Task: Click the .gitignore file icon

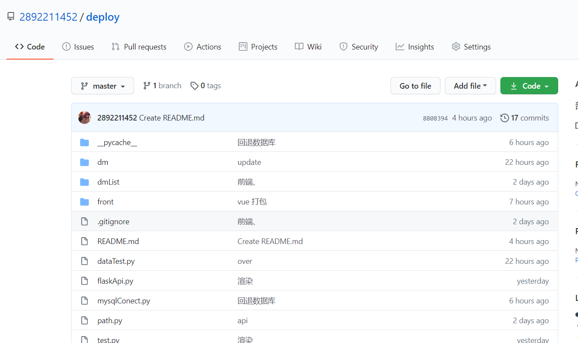Action: point(84,222)
